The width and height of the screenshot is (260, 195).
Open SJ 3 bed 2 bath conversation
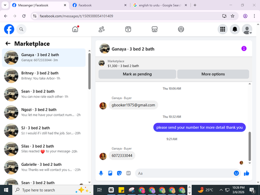[x=44, y=131]
